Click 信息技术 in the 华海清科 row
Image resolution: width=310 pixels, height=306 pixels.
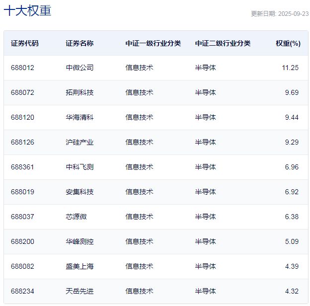[x=140, y=117]
